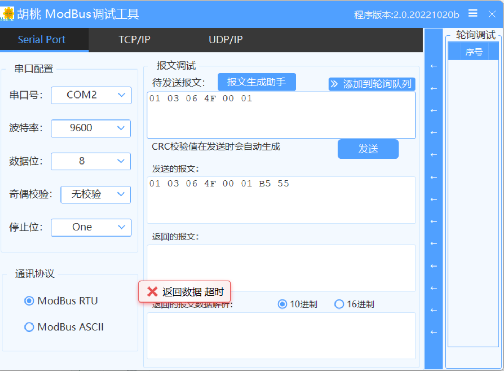The height and width of the screenshot is (371, 504).
Task: Open the data bits 8 dropdown
Action: point(91,161)
